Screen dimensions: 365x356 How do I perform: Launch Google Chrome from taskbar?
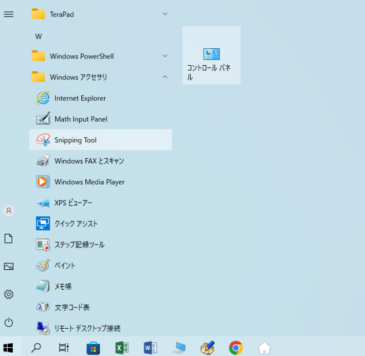(236, 348)
